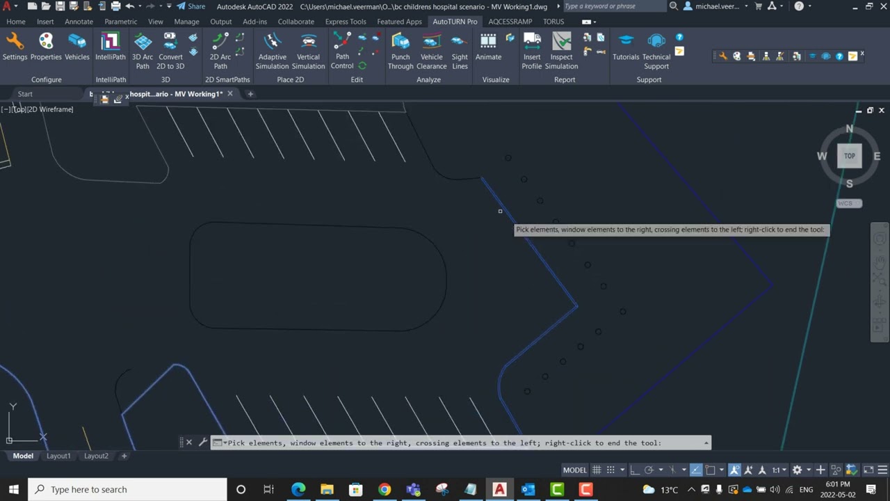This screenshot has height=501, width=890.
Task: Open the TORUS ribbon tab
Action: click(x=553, y=22)
